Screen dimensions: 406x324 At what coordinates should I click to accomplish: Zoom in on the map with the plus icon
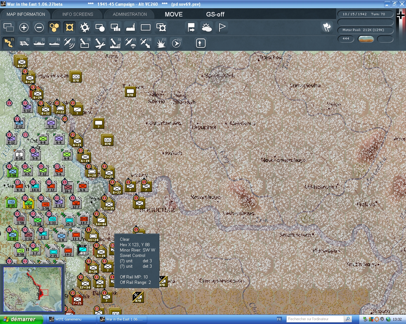(x=24, y=28)
